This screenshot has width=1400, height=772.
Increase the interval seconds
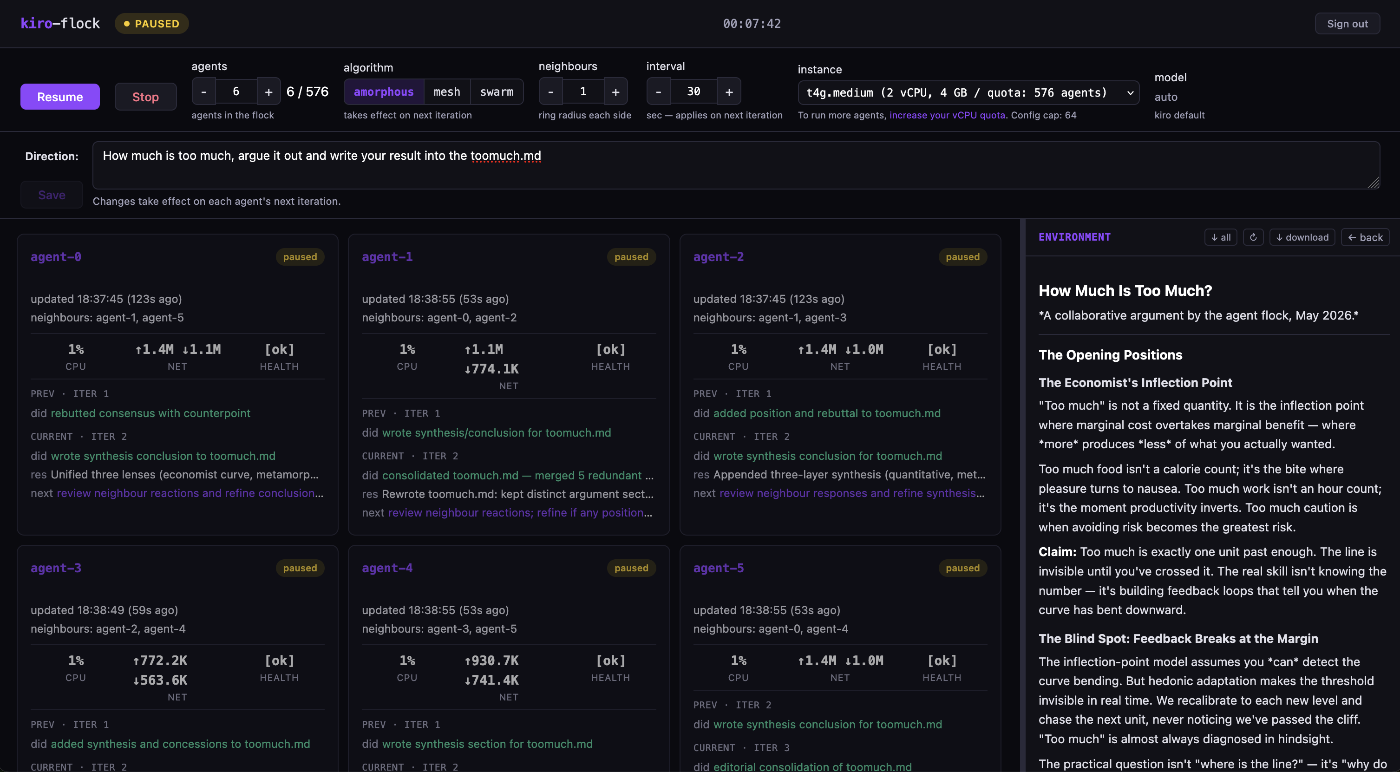[x=729, y=92]
